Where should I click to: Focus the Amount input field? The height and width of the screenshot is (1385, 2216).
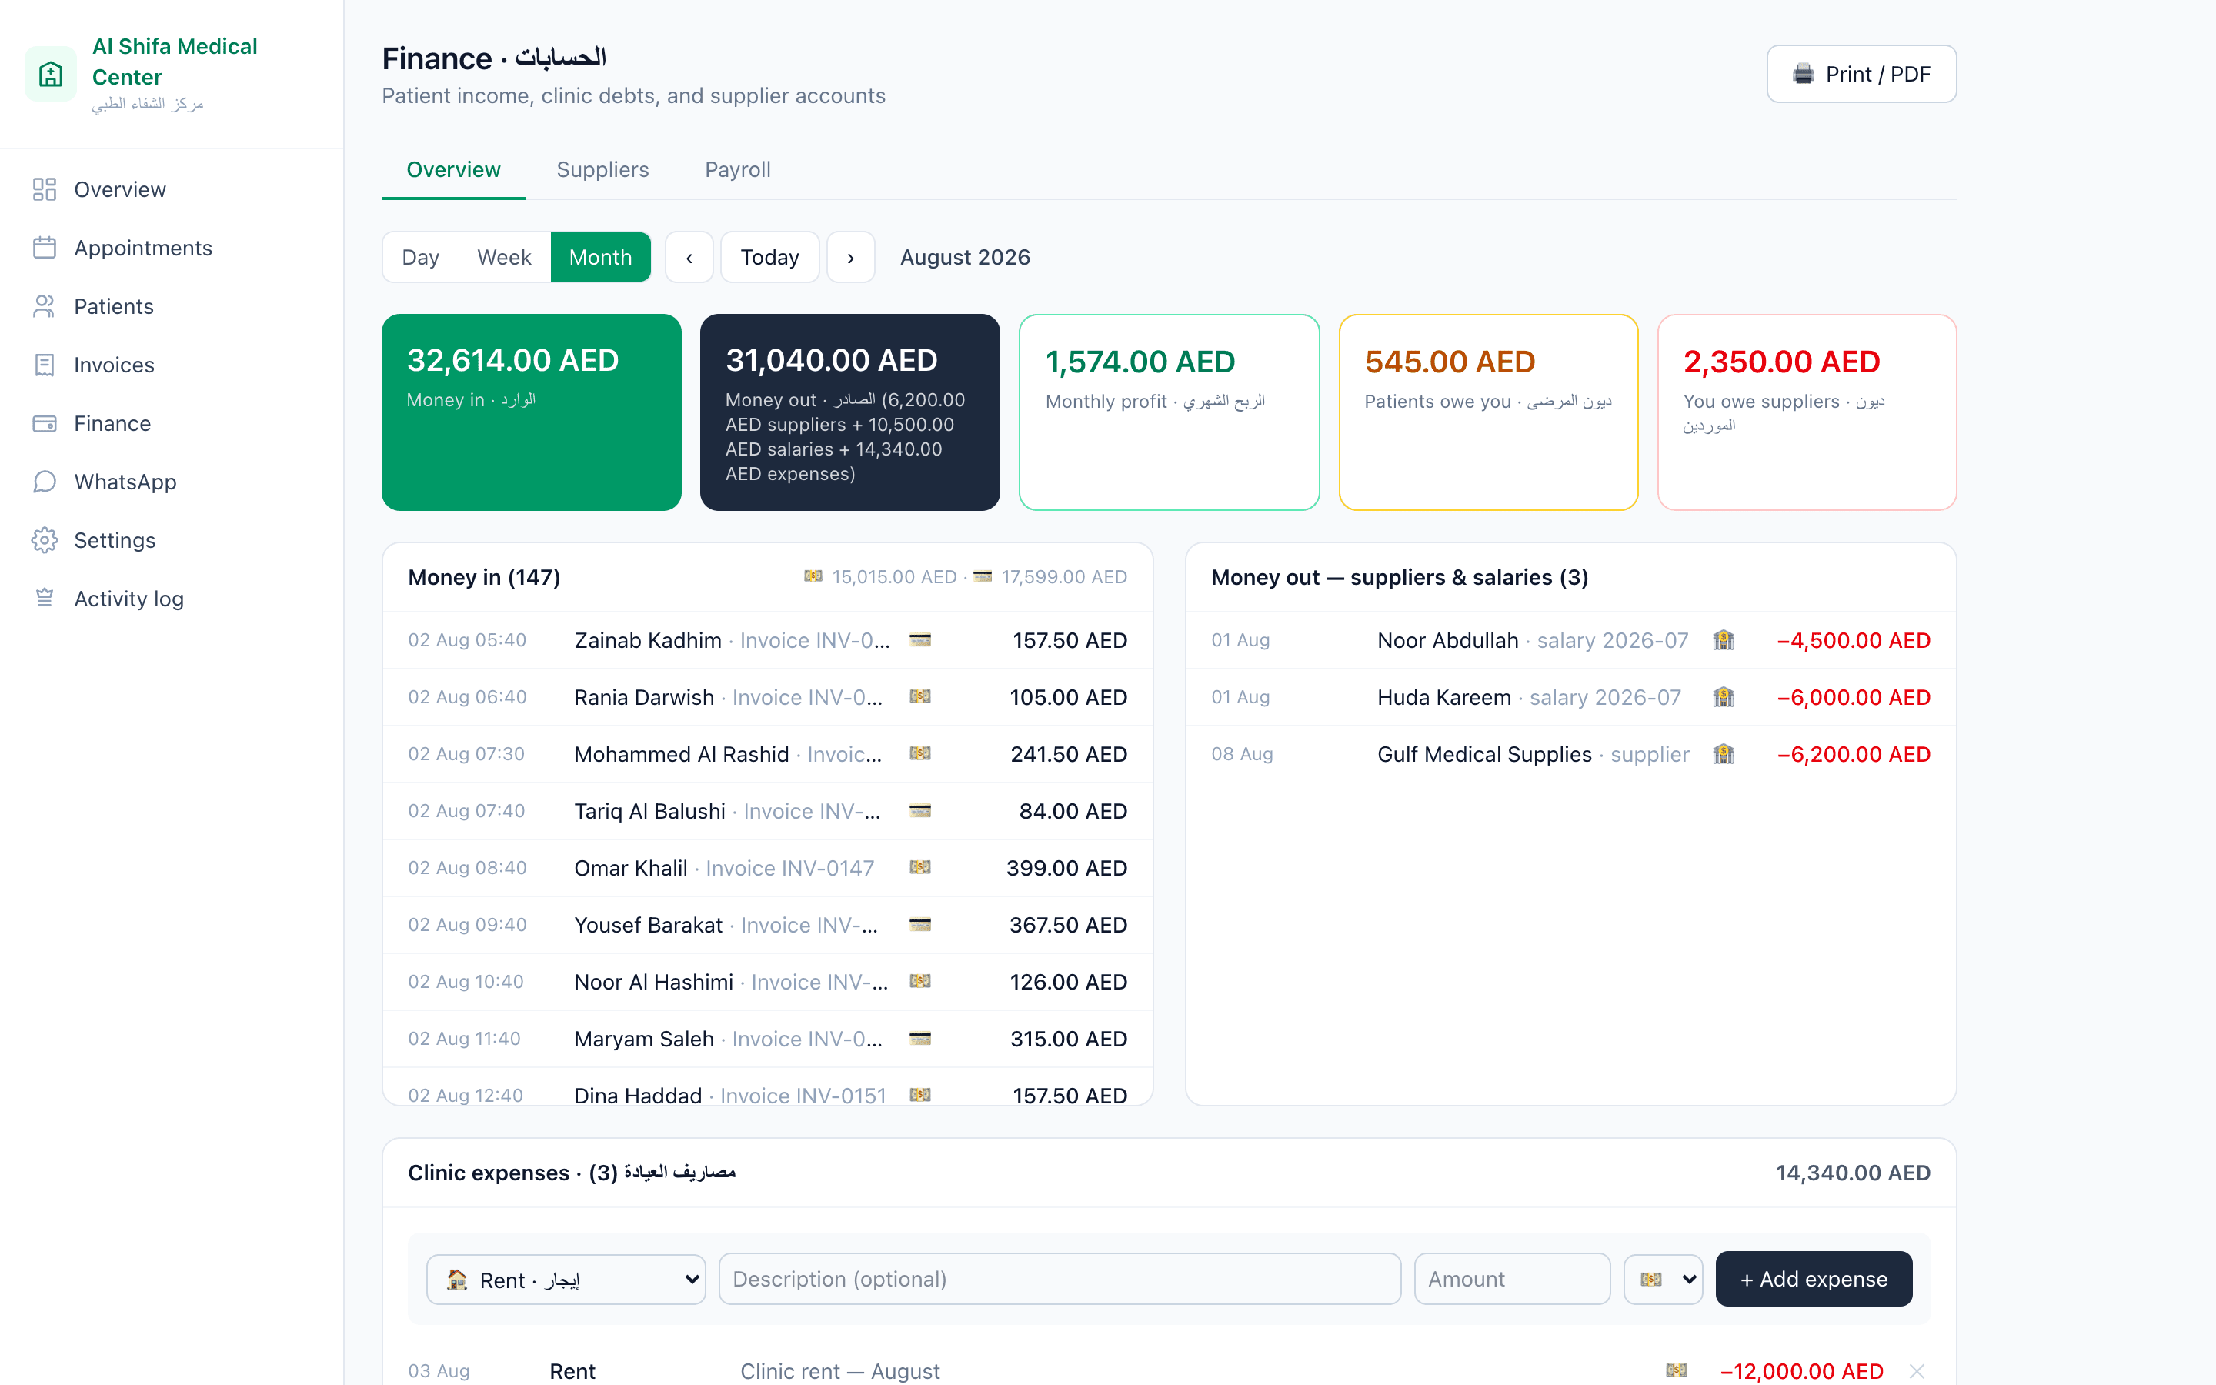[x=1512, y=1280]
